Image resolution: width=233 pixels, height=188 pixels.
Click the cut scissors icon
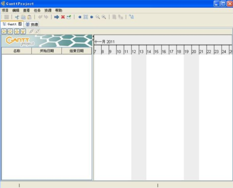17,17
